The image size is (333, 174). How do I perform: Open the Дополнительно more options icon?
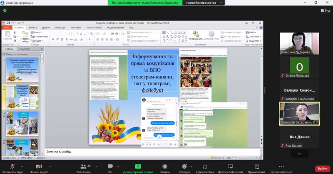tap(281, 166)
